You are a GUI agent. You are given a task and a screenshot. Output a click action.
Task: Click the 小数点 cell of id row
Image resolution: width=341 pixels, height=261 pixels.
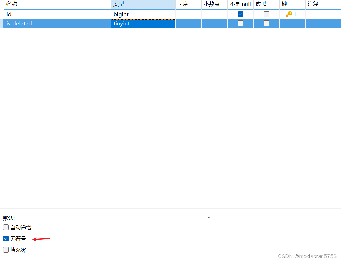pos(214,14)
